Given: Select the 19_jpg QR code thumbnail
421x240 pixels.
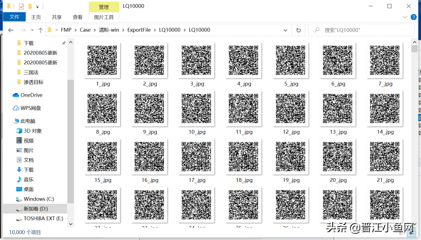Looking at the screenshot, I should [291, 157].
